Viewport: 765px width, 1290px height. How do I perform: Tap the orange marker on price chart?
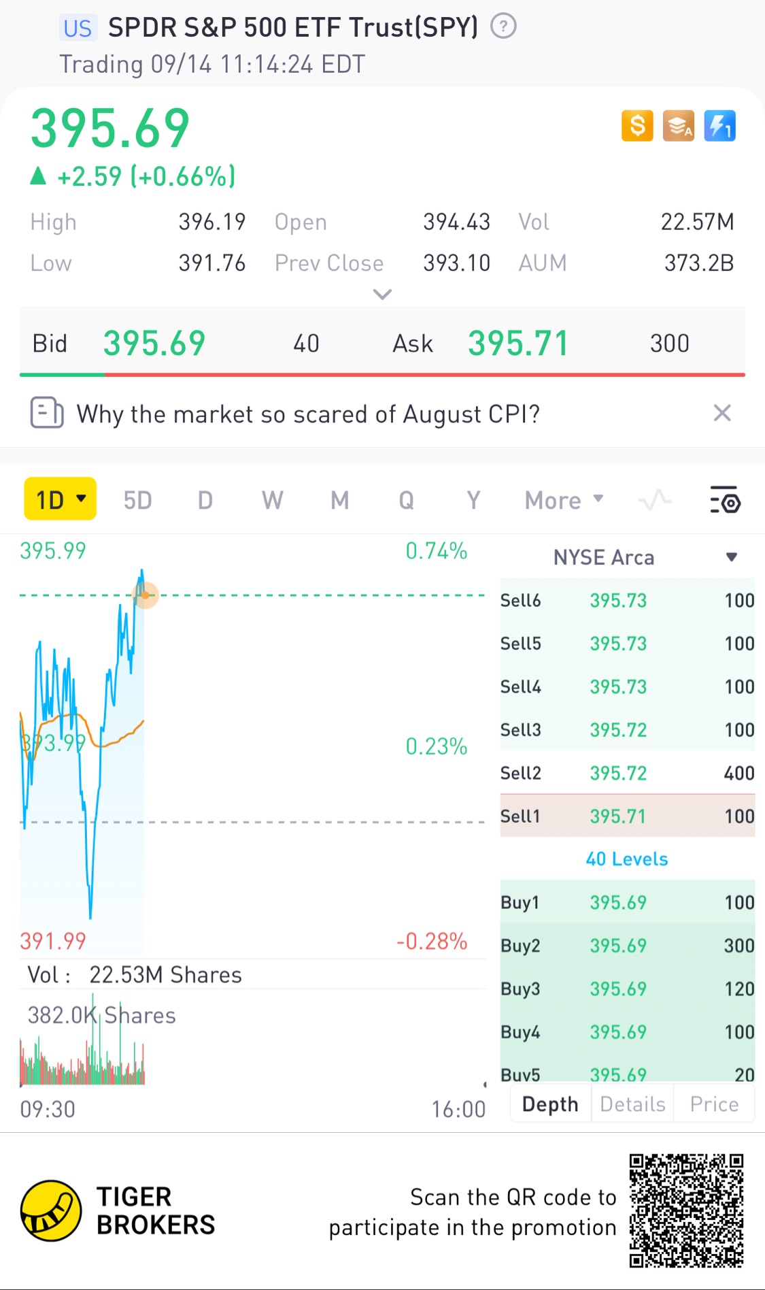point(146,595)
